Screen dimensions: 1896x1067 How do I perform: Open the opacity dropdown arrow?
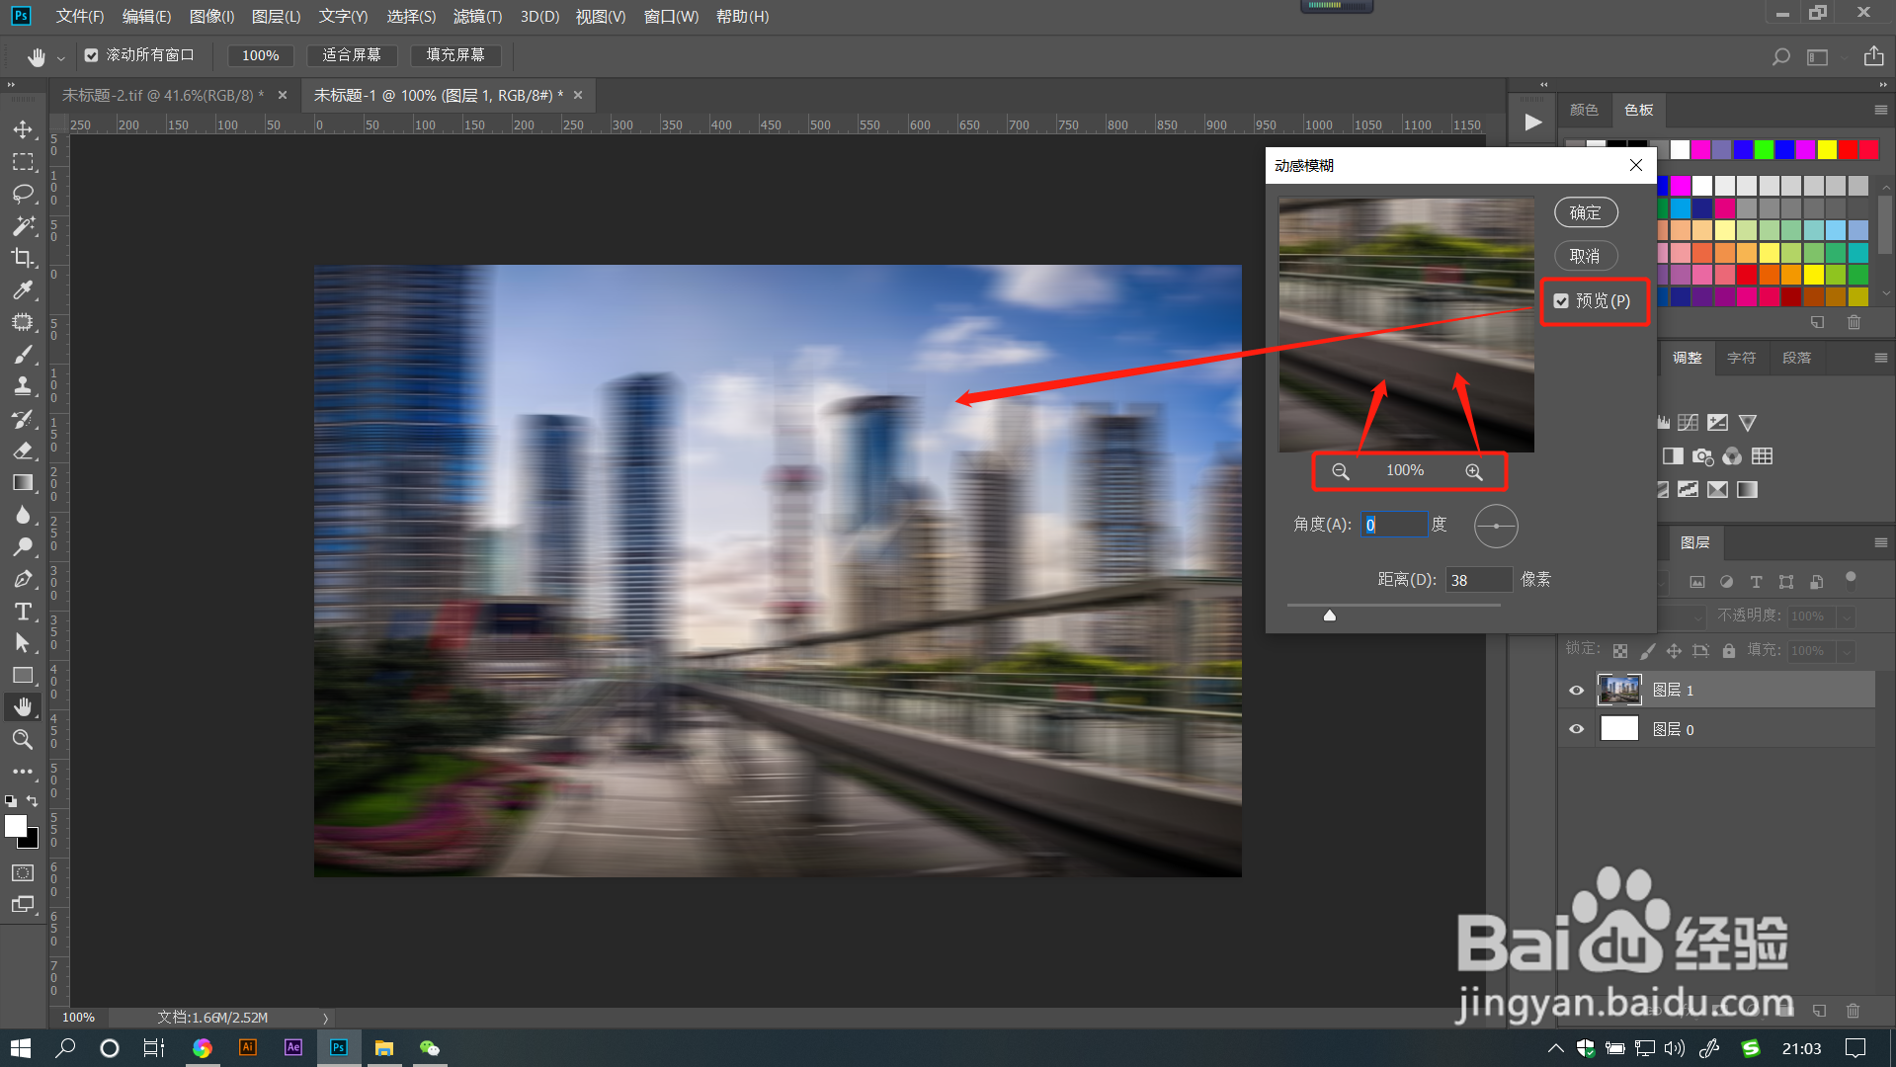click(x=1846, y=616)
